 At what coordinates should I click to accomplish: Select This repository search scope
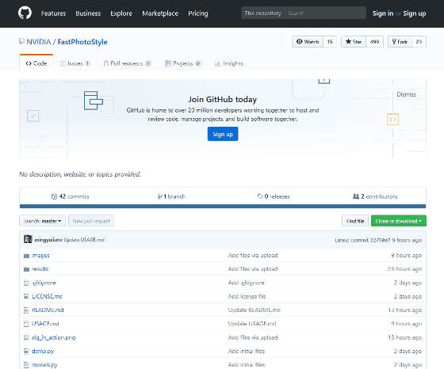pyautogui.click(x=262, y=13)
